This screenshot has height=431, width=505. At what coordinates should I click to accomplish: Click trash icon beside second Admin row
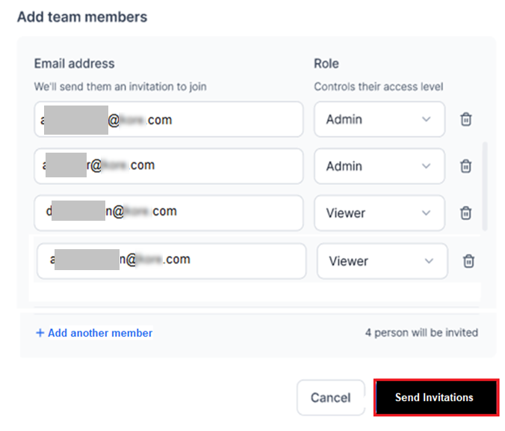pyautogui.click(x=465, y=166)
